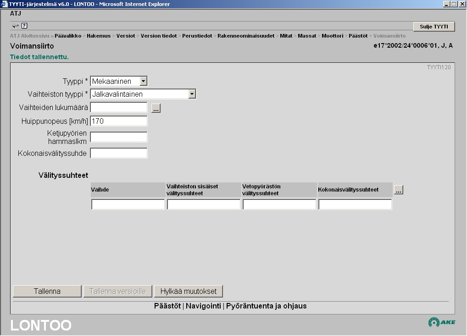This screenshot has width=467, height=336.
Task: Click the Huippunopeus field containing 170
Action: click(x=118, y=121)
